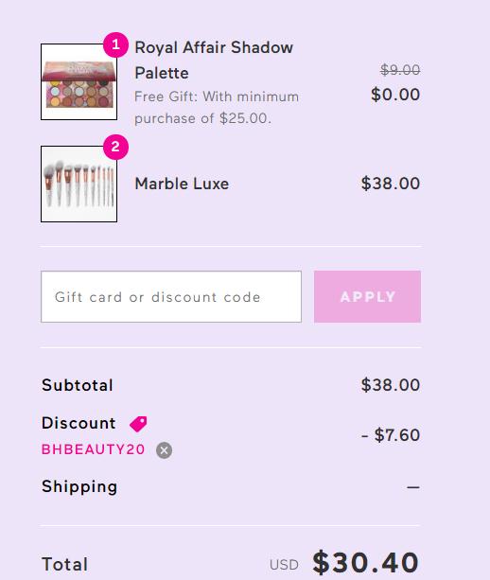Click the Total amount $30.40
This screenshot has height=580, width=490.
(x=365, y=563)
